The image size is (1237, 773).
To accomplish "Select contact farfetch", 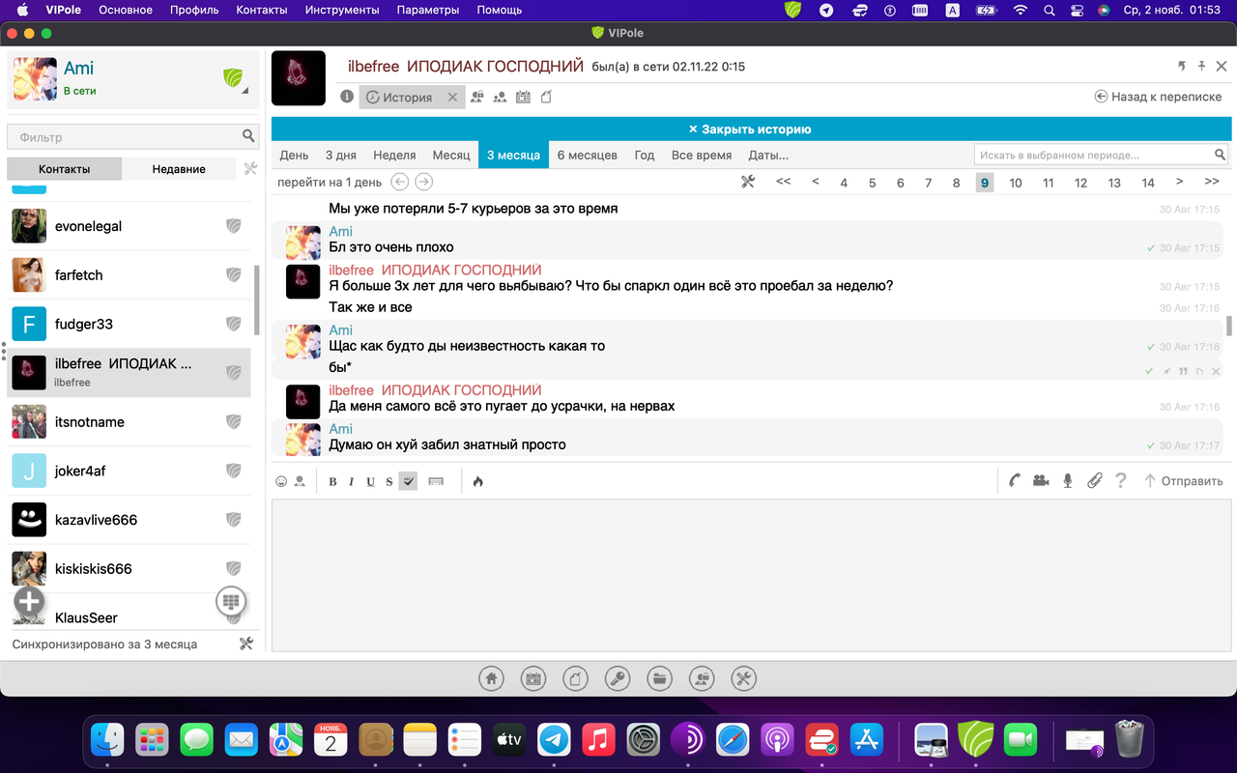I will pyautogui.click(x=129, y=274).
